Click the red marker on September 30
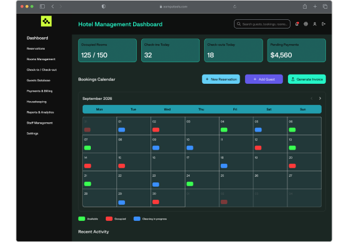The image size is (349, 242). point(156,202)
